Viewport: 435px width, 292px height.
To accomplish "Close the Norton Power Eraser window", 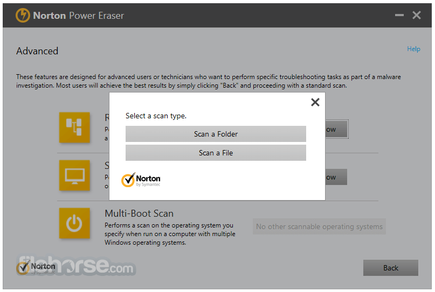I will (417, 15).
